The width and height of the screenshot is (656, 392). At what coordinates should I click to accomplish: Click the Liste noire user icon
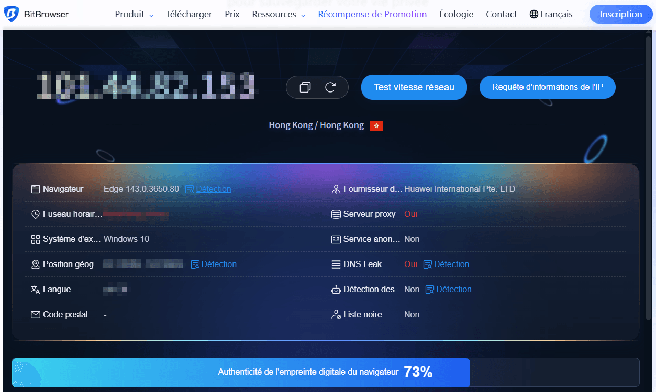pyautogui.click(x=336, y=315)
